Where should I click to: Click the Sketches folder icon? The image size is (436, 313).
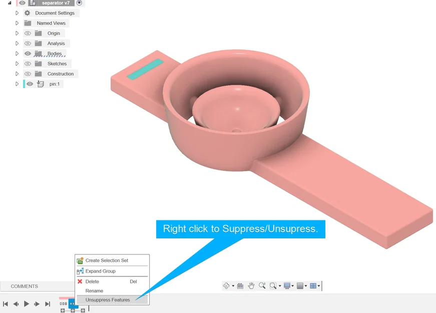pos(38,64)
